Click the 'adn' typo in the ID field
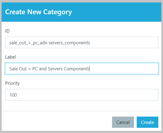 click(44, 43)
